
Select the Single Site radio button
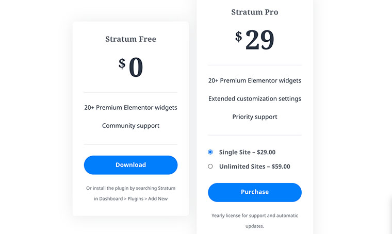tap(210, 152)
